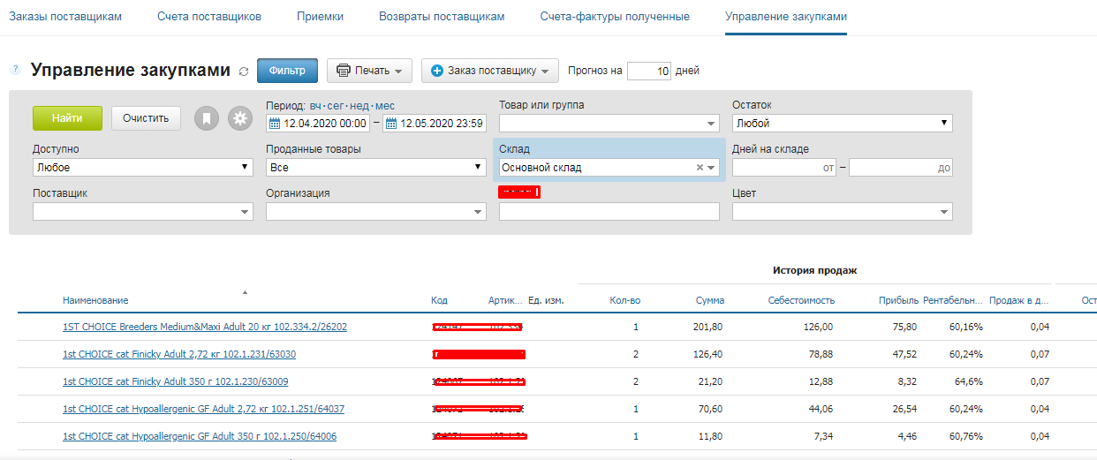Click the green Найти button
Viewport: 1097px width, 460px height.
67,118
